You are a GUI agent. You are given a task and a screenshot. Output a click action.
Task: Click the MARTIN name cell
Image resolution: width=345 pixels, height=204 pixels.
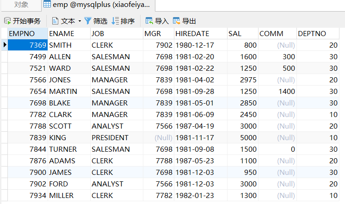tap(69, 91)
